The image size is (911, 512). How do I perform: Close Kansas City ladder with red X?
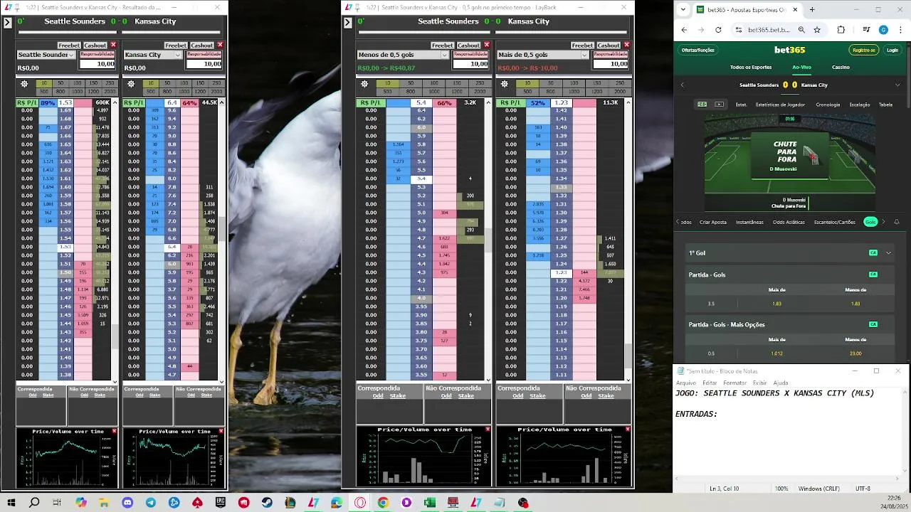220,45
